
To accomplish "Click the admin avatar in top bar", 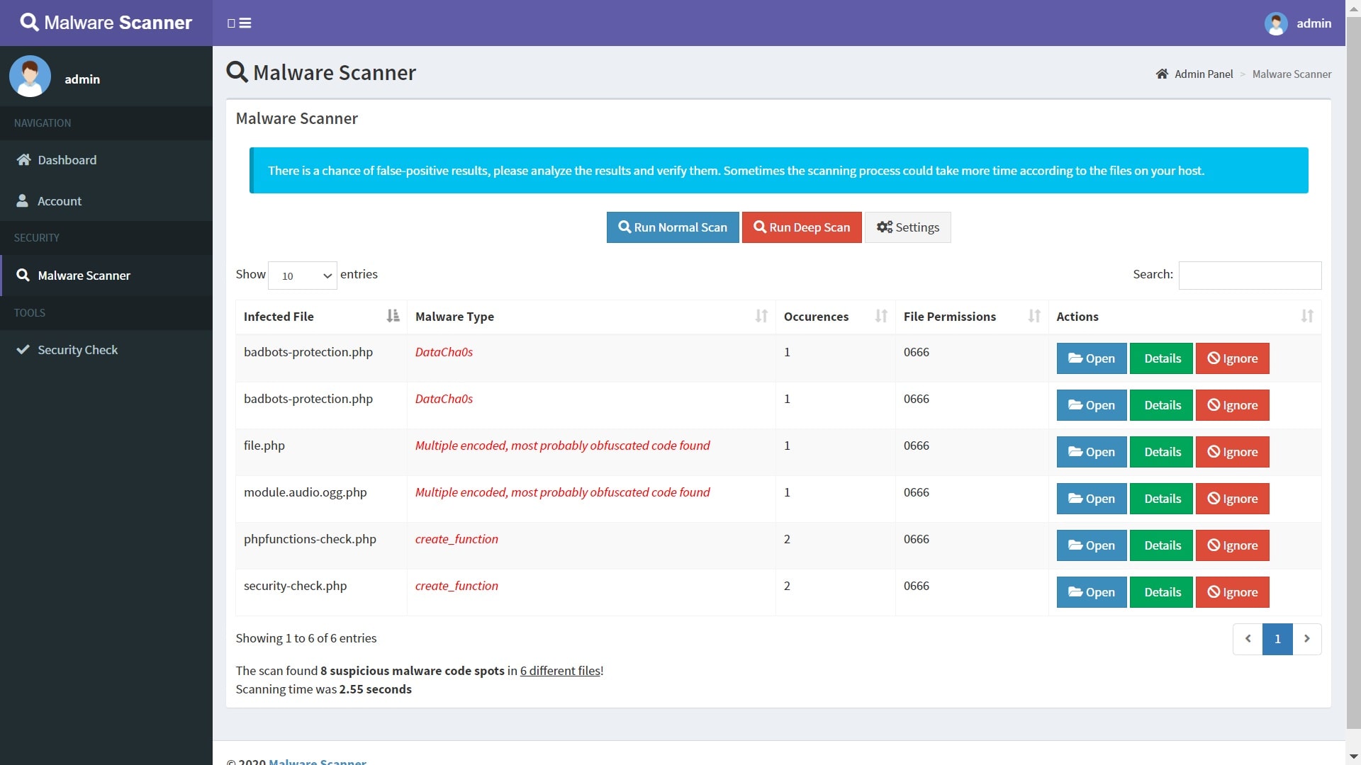I will coord(1275,23).
